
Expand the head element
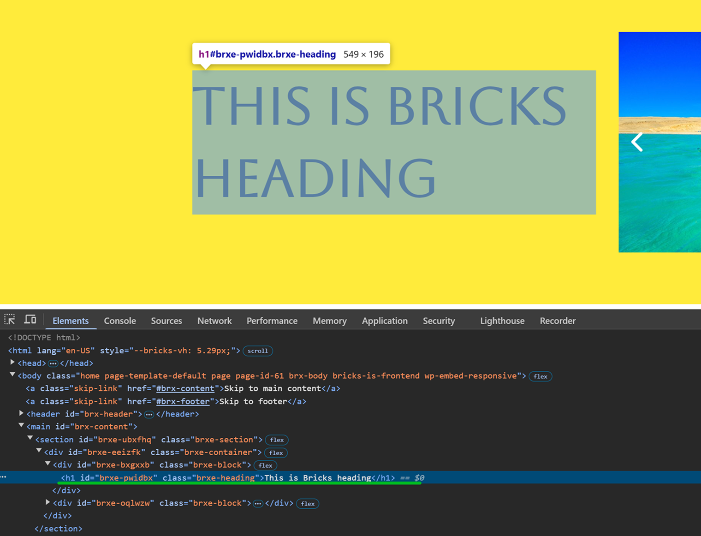12,363
